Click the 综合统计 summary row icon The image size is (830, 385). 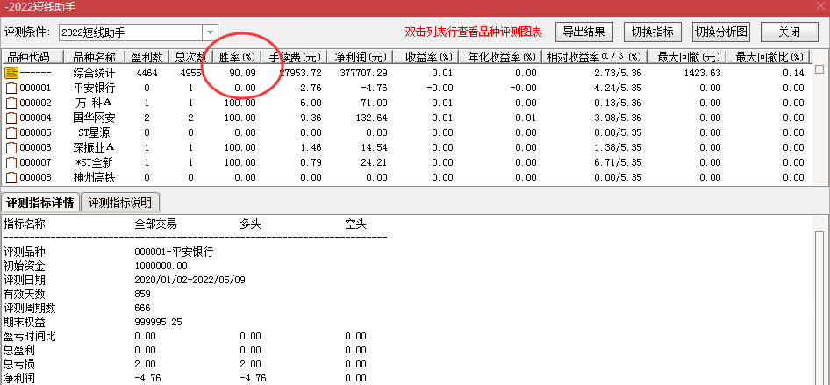(11, 73)
